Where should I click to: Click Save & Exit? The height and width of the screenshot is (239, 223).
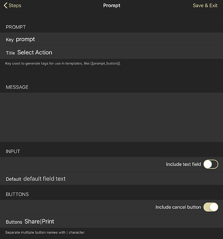pos(205,5)
